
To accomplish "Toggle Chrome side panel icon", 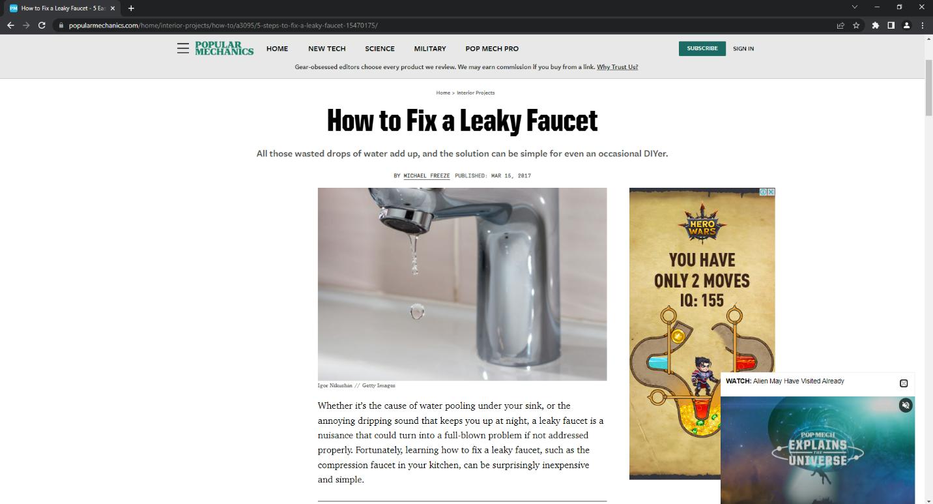I will pos(891,25).
